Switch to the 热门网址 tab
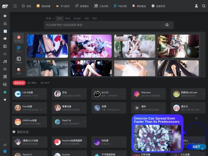The image size is (208, 156). tap(32, 83)
